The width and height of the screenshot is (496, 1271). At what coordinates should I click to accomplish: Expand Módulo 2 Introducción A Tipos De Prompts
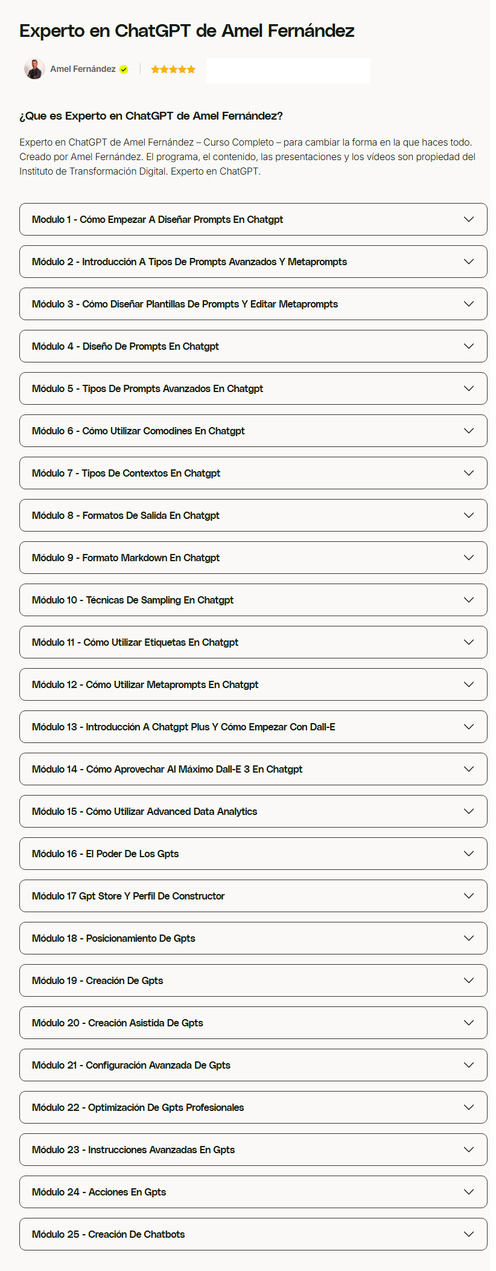(x=253, y=262)
